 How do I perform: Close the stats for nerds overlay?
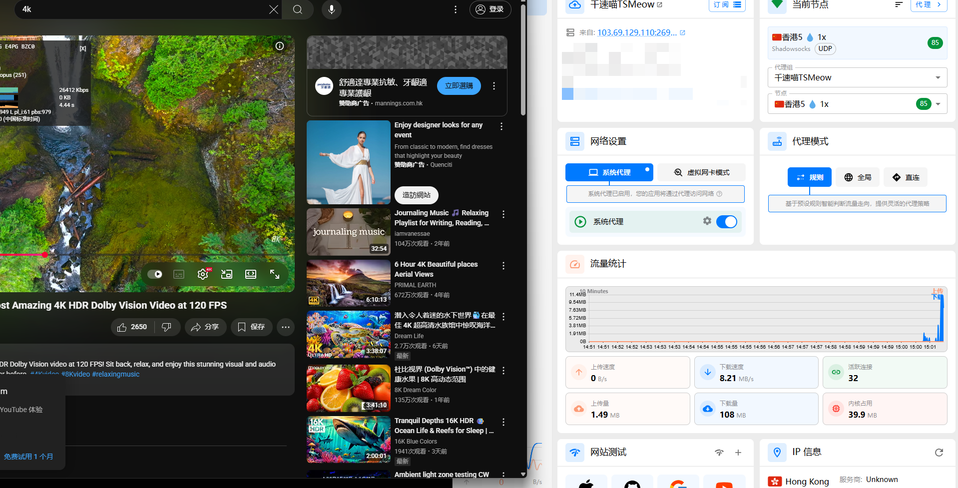(x=83, y=48)
